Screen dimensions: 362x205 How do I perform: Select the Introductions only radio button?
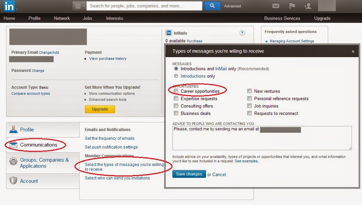(176, 76)
